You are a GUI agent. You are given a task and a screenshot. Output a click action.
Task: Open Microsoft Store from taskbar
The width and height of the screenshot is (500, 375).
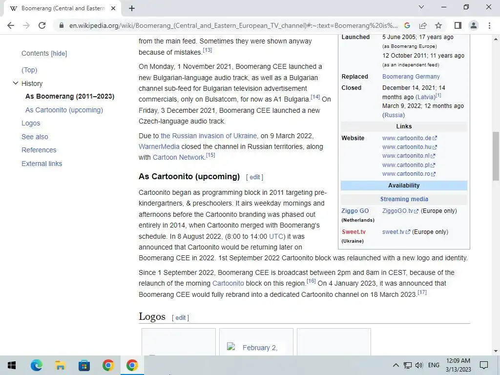84,365
